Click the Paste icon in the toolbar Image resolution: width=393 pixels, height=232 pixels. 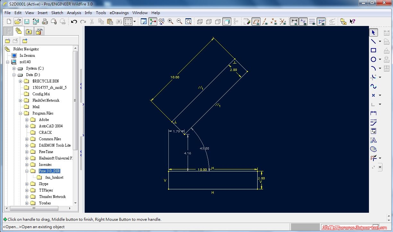[x=110, y=21]
